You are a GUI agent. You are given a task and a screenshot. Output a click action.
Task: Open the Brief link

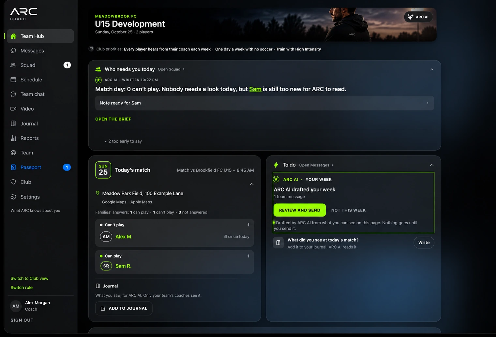(x=113, y=119)
